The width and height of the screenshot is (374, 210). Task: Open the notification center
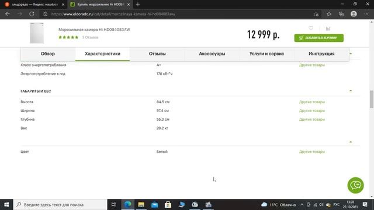(365, 205)
